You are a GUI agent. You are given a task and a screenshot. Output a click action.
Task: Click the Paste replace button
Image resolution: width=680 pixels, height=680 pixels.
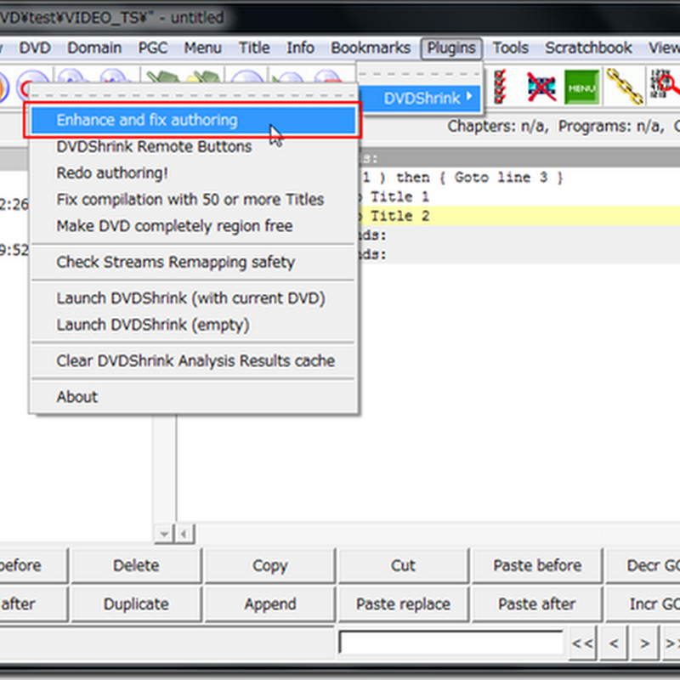coord(403,604)
